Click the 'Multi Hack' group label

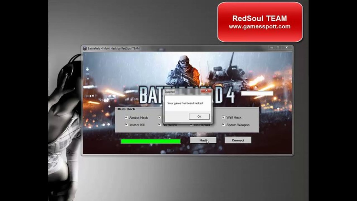(126, 109)
